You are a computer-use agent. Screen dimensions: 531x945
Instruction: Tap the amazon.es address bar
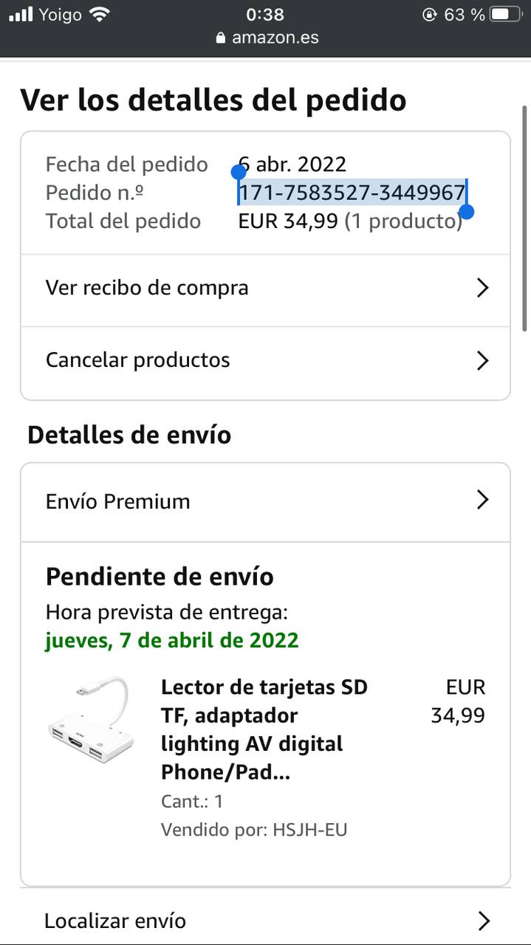[275, 38]
